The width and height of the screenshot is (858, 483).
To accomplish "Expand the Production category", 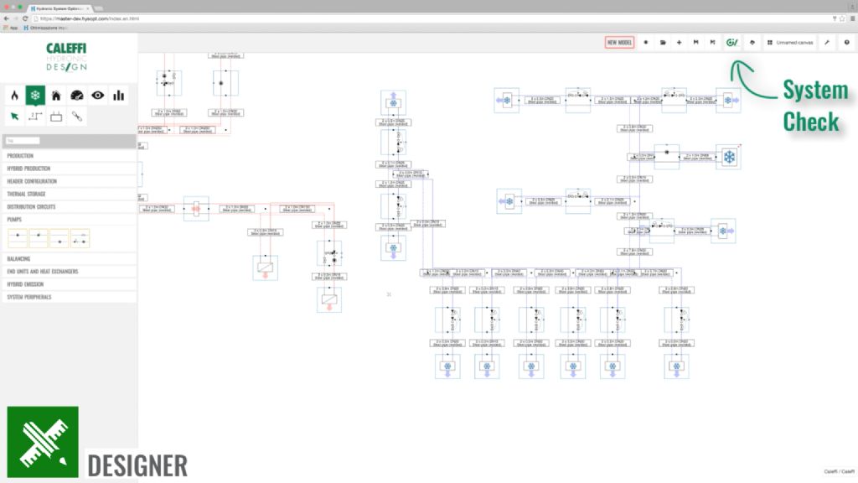I will 21,156.
